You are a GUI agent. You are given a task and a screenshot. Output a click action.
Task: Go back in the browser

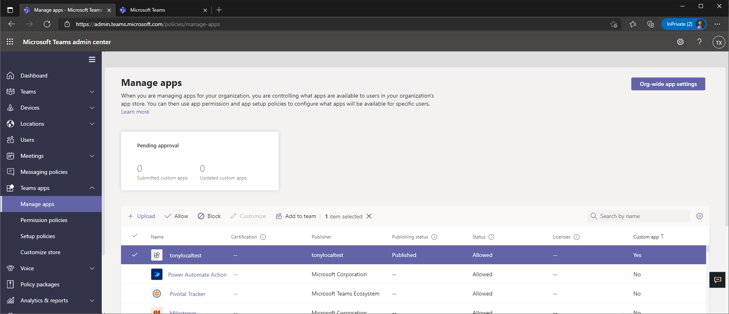[x=12, y=24]
